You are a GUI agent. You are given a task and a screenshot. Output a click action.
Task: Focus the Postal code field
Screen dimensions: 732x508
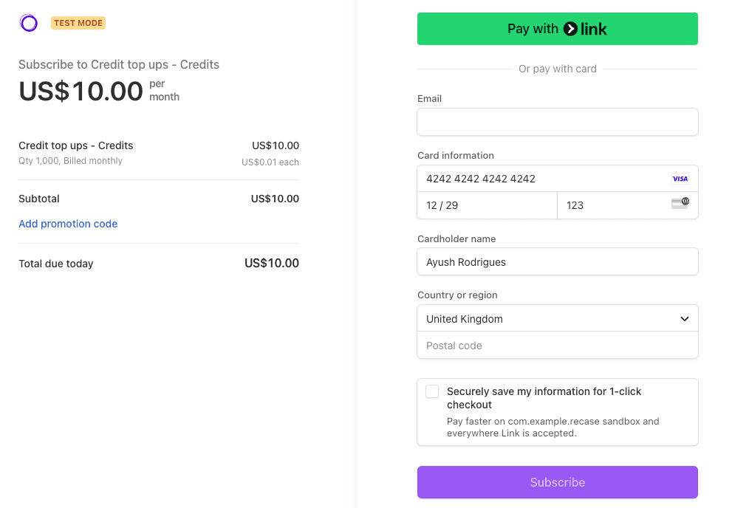coord(558,346)
